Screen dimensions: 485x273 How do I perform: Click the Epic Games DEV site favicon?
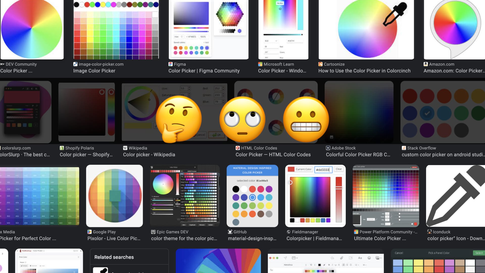pyautogui.click(x=153, y=232)
